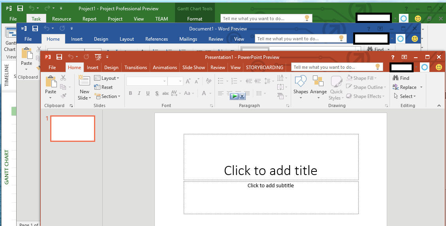446x226 pixels.
Task: Open PowerPoint File tab
Action: pyautogui.click(x=52, y=68)
